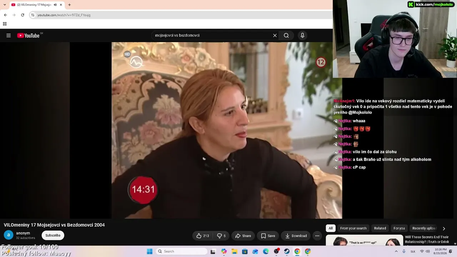Screen dimensions: 457x257
Task: Go back in browser history
Action: click(x=5, y=15)
